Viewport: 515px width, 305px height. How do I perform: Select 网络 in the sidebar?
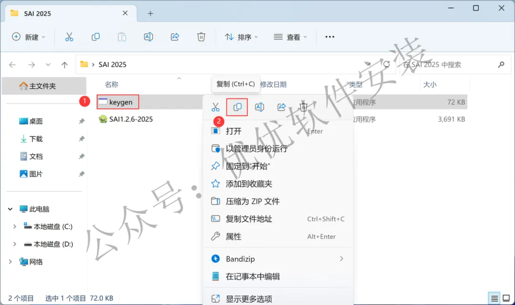(31, 262)
